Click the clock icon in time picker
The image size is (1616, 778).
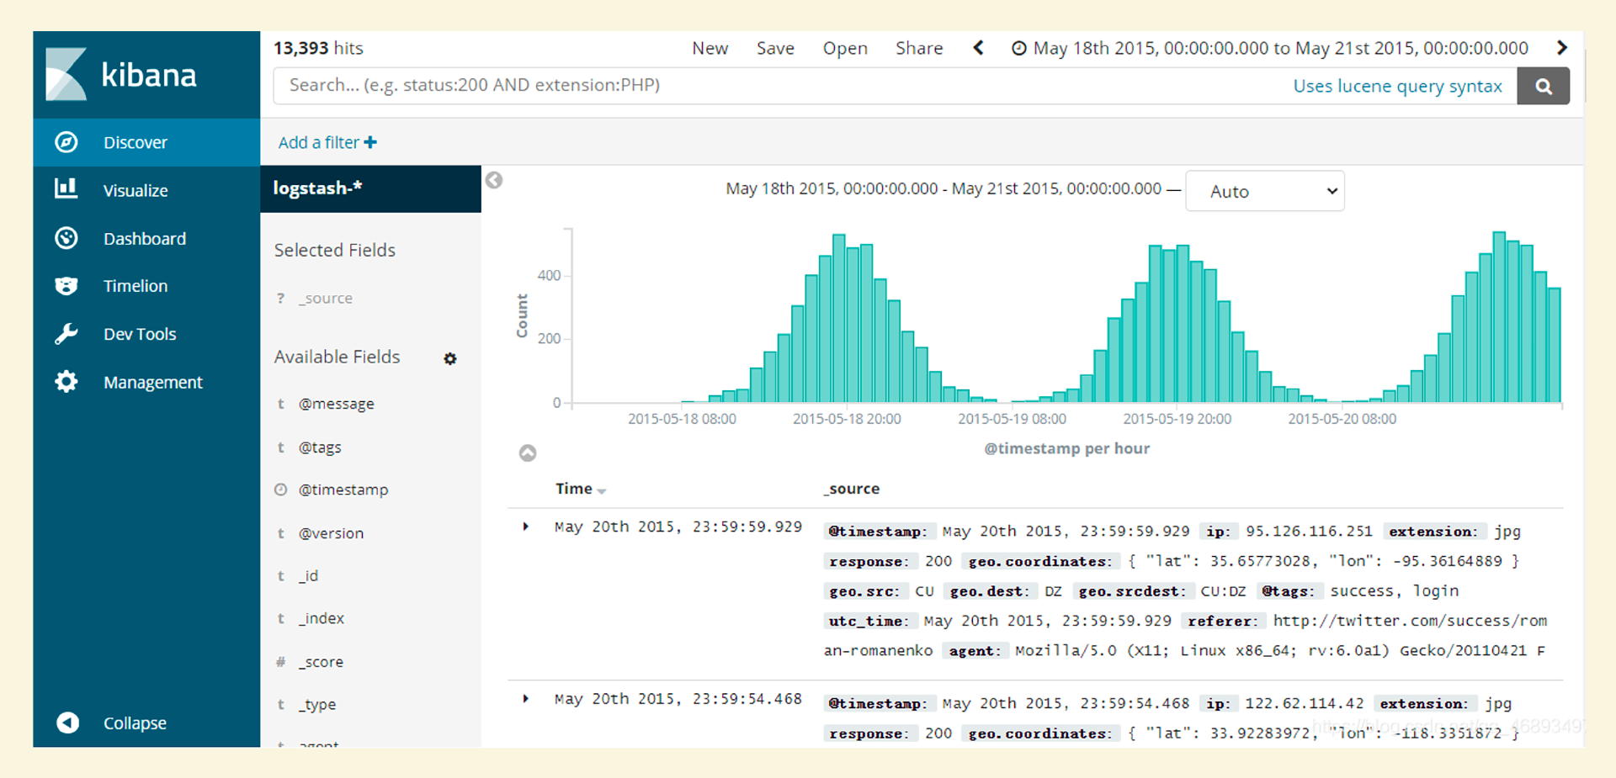click(x=1018, y=49)
